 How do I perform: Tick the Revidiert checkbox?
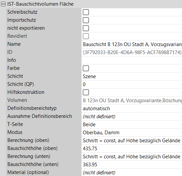(x=86, y=36)
